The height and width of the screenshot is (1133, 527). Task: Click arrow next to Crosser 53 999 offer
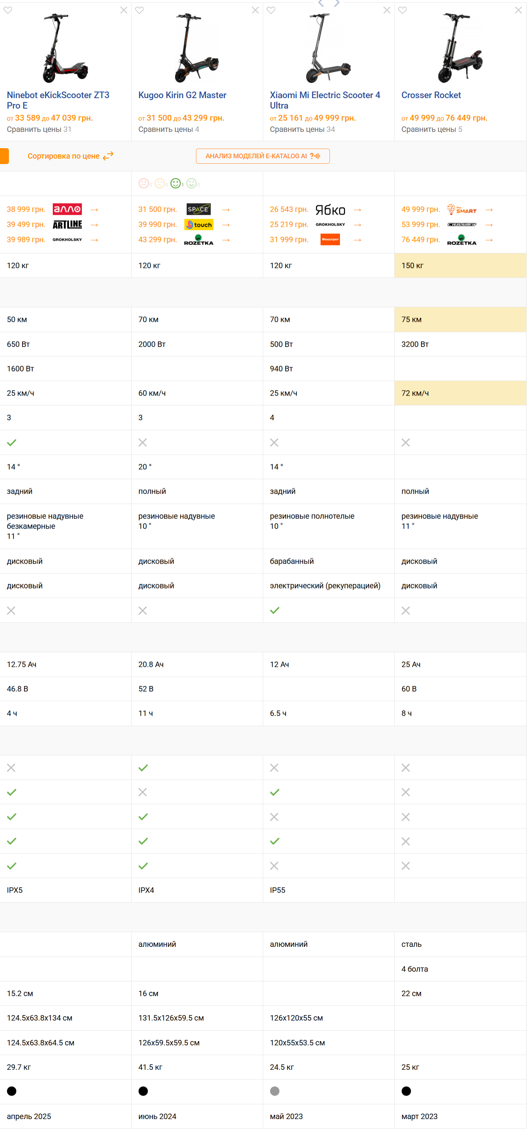489,225
